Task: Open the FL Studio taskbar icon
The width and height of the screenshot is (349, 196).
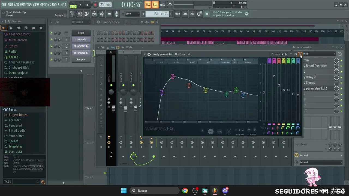Action: [215, 191]
